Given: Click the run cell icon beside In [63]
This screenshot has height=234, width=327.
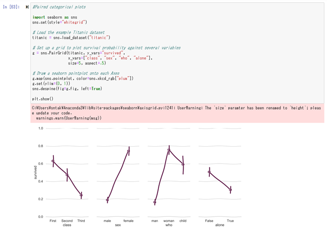Looking at the screenshot, I should (27, 7).
